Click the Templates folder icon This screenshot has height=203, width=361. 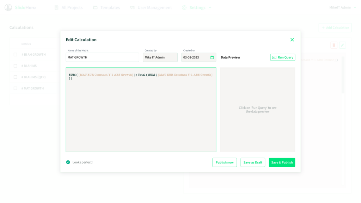click(95, 7)
